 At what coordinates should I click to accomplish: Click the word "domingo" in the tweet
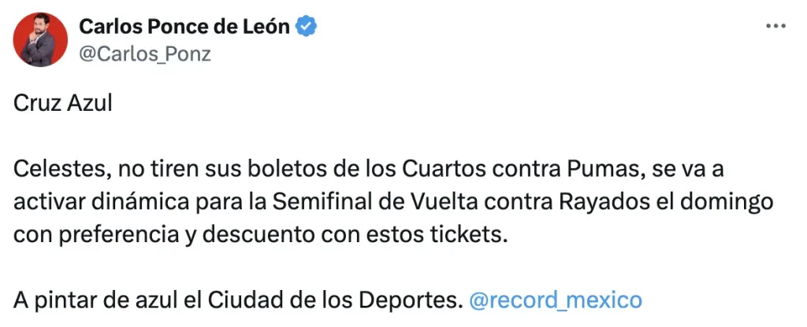coord(738,202)
